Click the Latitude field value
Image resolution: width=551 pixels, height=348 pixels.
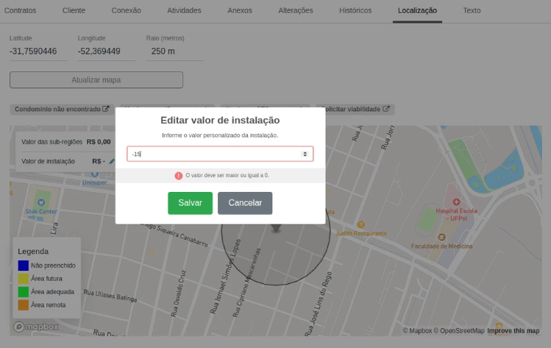[38, 52]
